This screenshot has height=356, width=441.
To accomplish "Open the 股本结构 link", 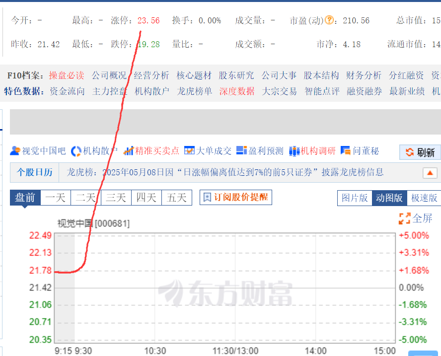I will pos(321,75).
